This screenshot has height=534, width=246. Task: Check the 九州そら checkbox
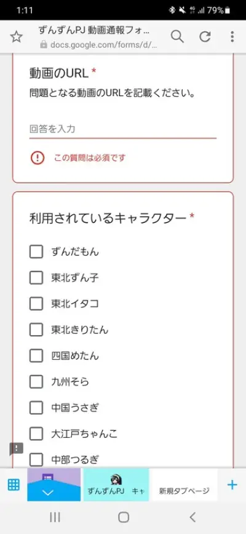[36, 381]
